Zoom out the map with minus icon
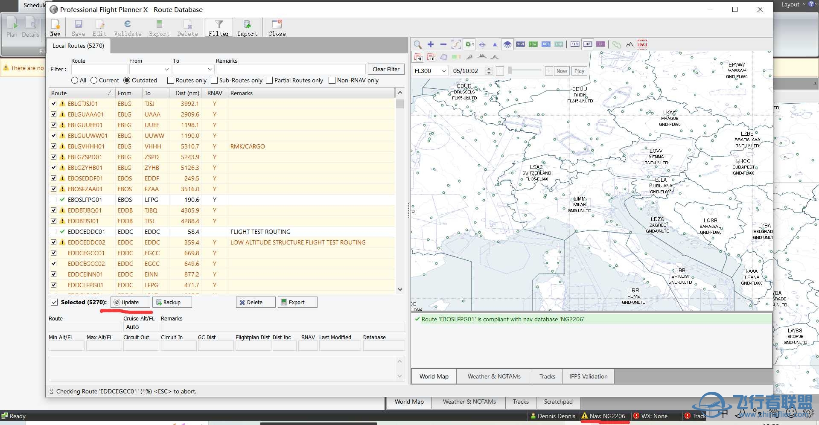Screen dimensions: 819x425 443,44
